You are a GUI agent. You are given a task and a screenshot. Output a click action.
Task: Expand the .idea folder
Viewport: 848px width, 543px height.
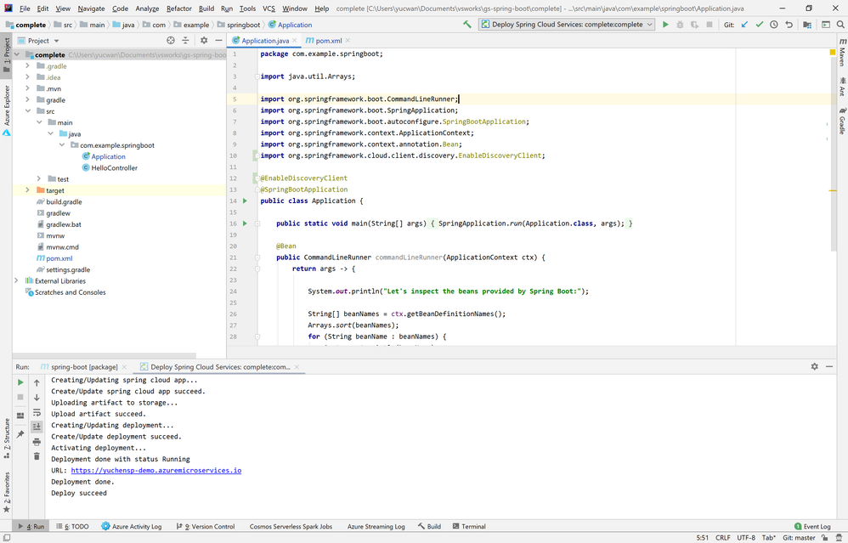[27, 77]
